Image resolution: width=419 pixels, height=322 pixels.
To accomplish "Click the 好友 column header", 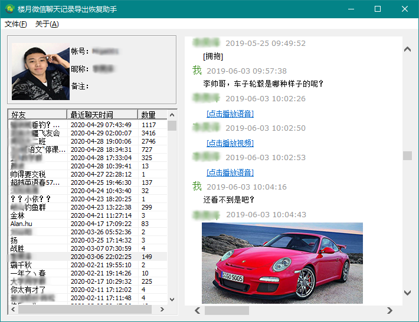I will pos(38,115).
